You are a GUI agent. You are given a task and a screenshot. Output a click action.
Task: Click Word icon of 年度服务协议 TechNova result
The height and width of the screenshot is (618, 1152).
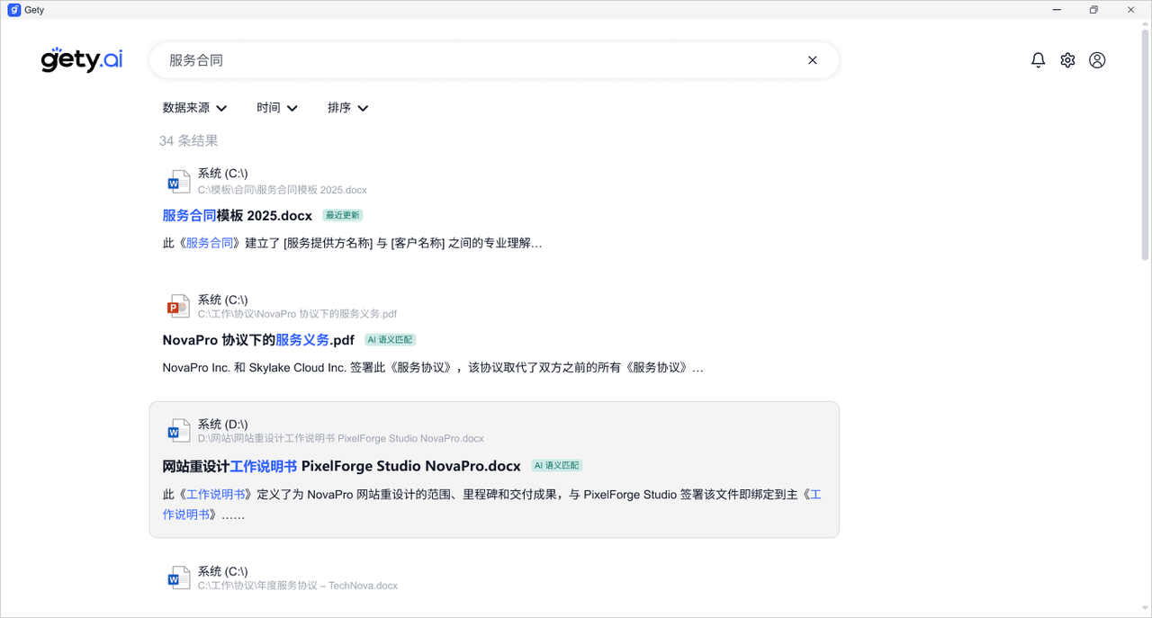pos(178,578)
